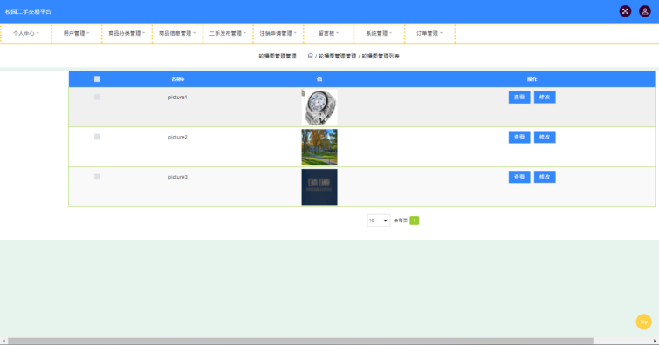The image size is (659, 345).
Task: Toggle fullscreen mode icon in header
Action: pos(625,11)
